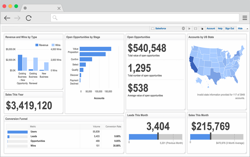Click the Conversion Funnel widget title
Viewport: 250px width, 157px height.
click(x=16, y=119)
